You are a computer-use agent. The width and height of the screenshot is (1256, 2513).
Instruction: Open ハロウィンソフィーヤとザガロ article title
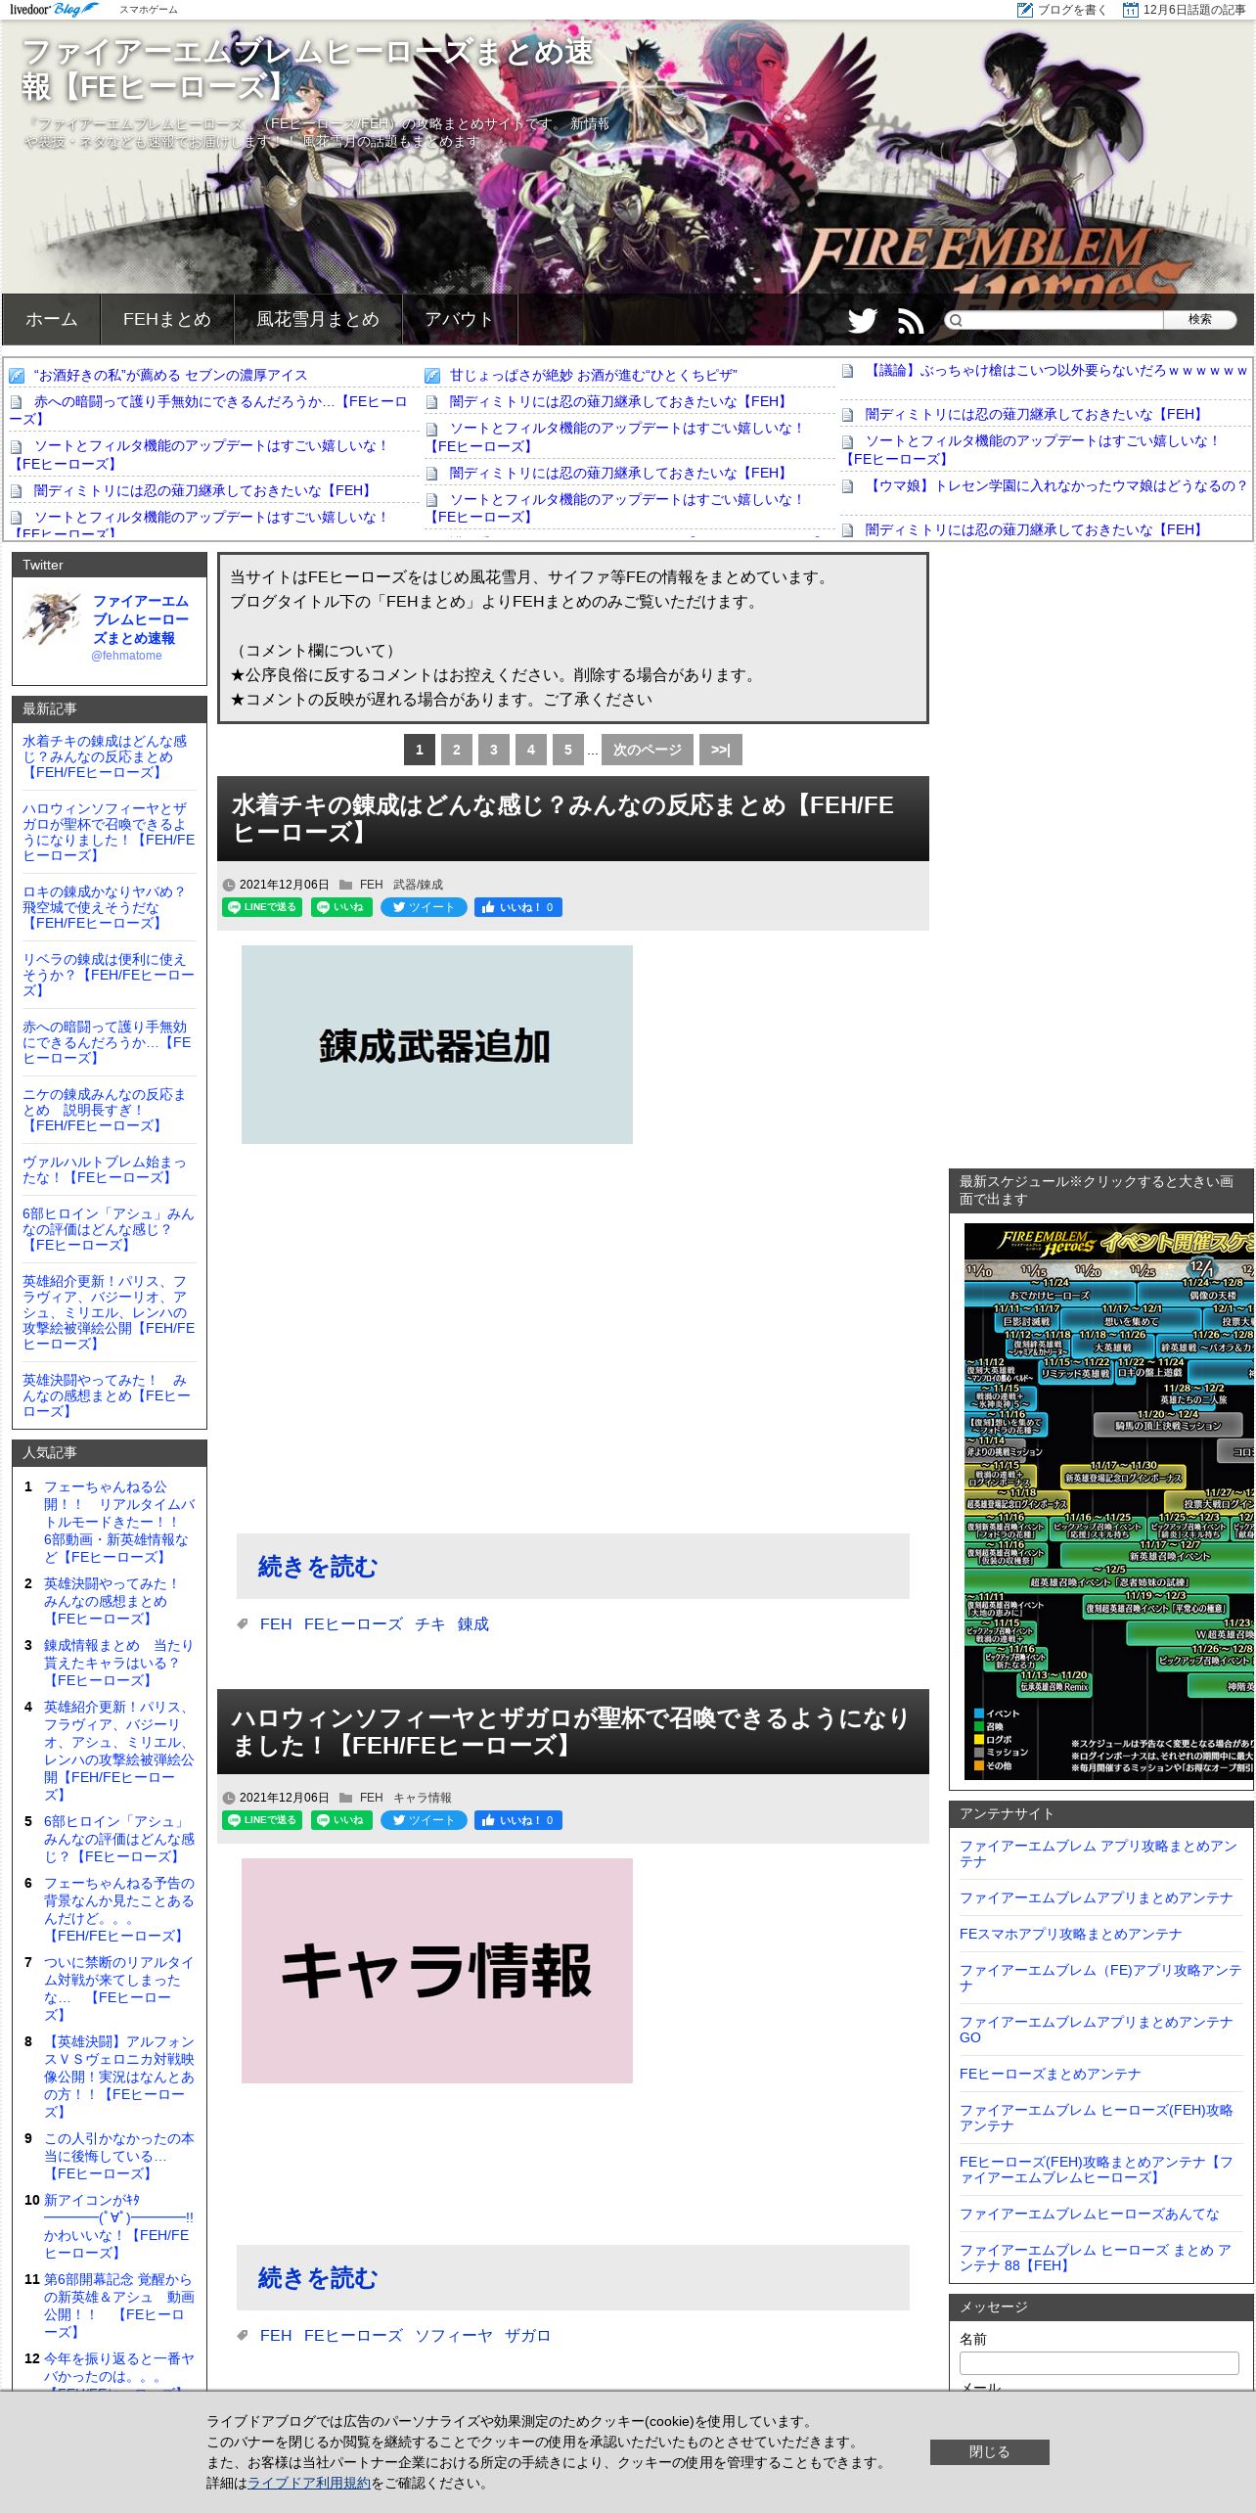tap(570, 1732)
